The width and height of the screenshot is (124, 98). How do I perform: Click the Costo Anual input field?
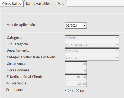(x=76, y=64)
